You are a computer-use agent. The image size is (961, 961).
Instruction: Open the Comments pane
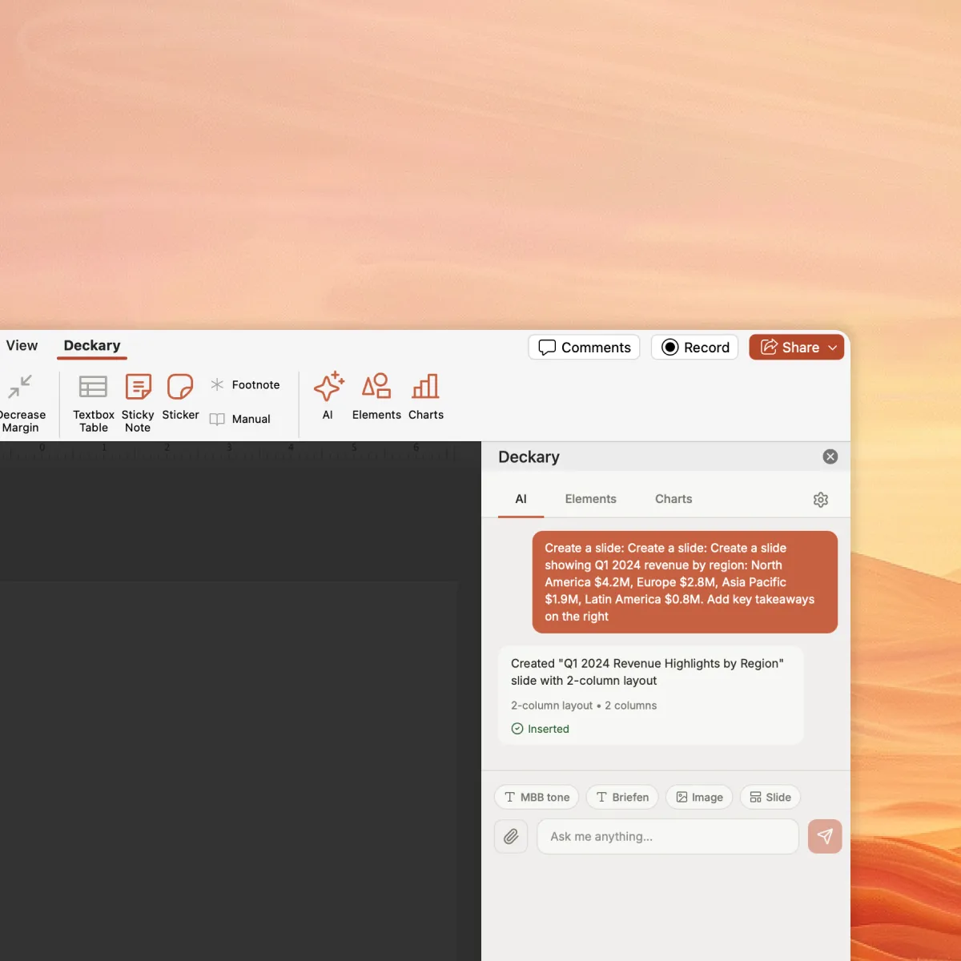(585, 348)
